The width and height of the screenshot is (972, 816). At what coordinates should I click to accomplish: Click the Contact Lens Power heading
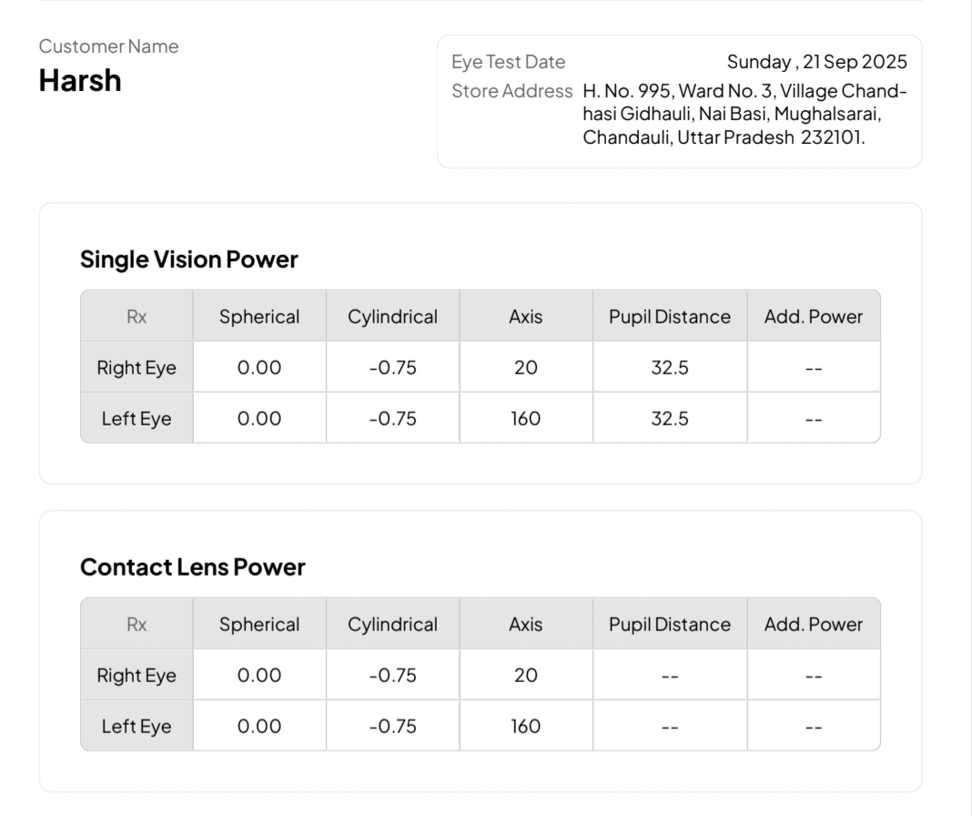(193, 567)
